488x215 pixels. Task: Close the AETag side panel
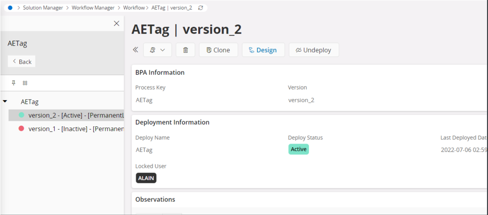tap(117, 24)
